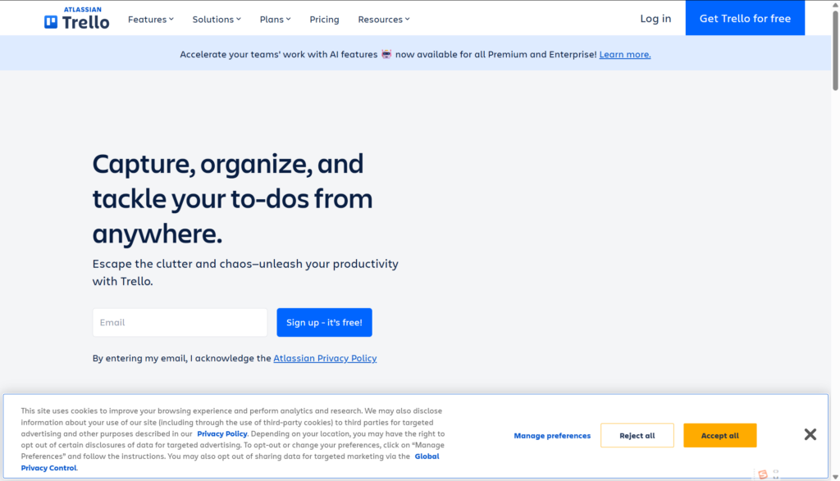Go to the Pricing page
The image size is (840, 481).
[x=324, y=19]
